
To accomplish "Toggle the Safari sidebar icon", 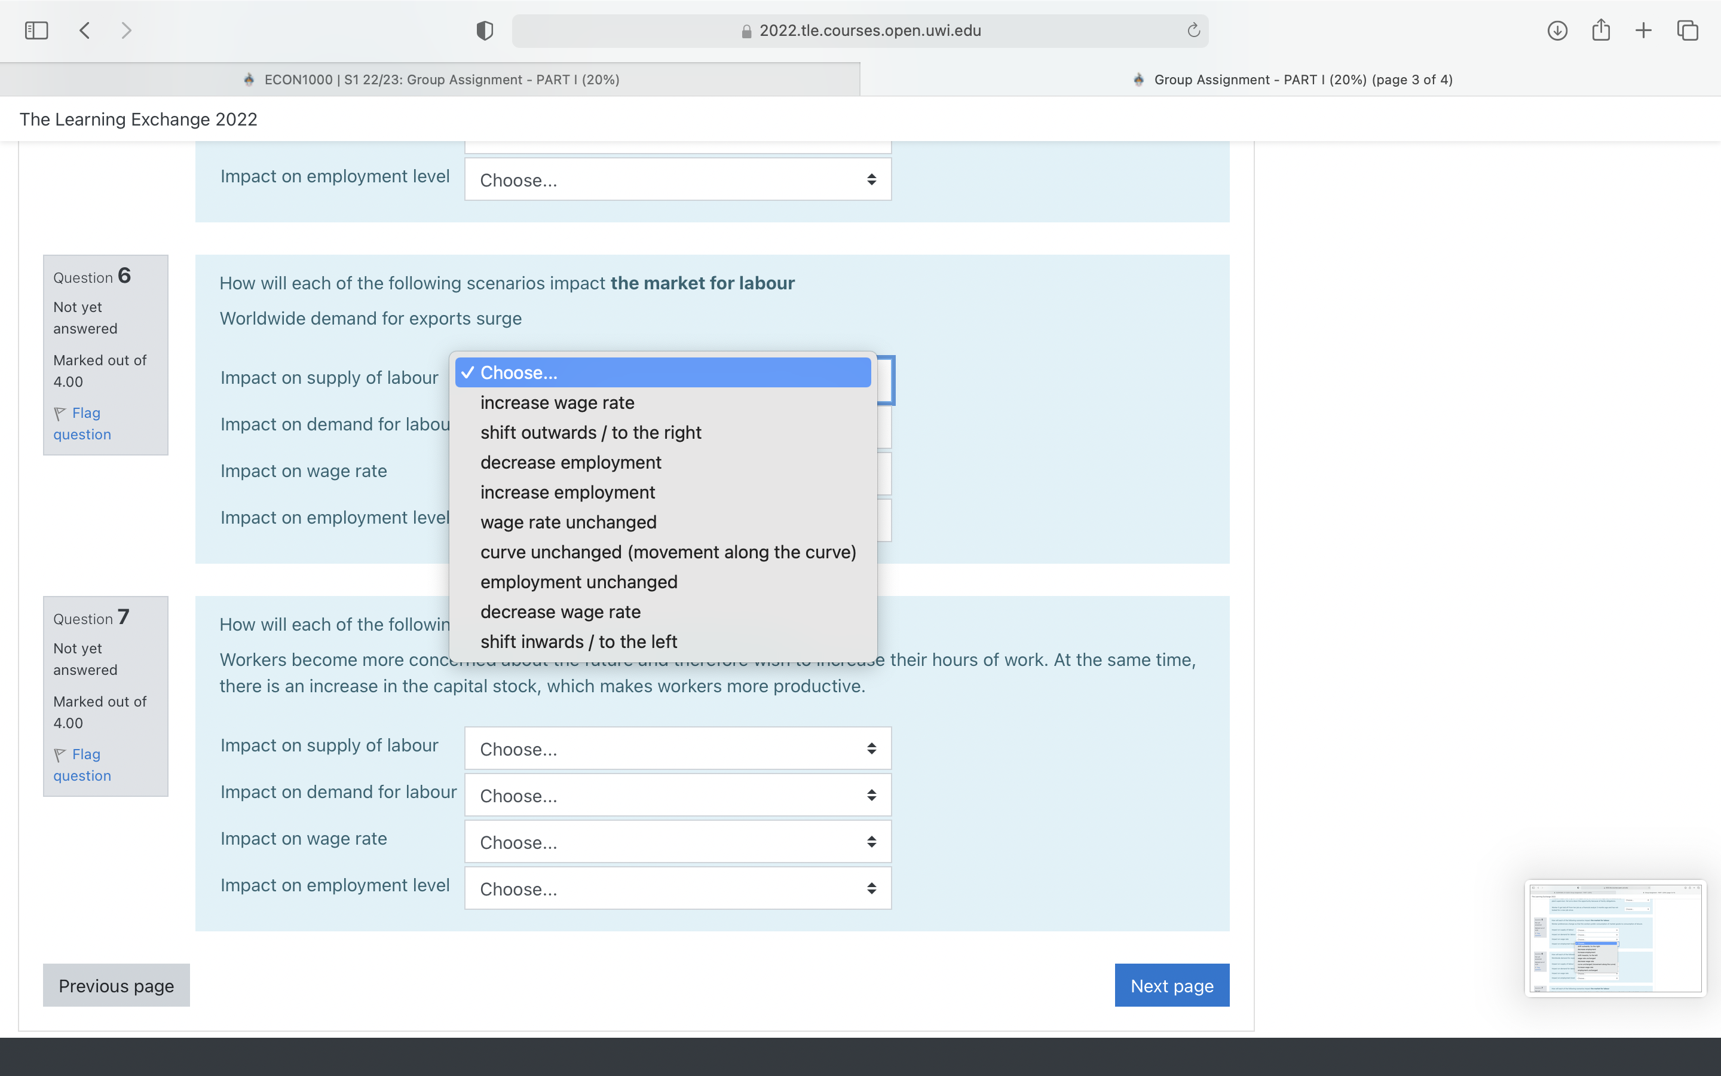I will pos(36,30).
